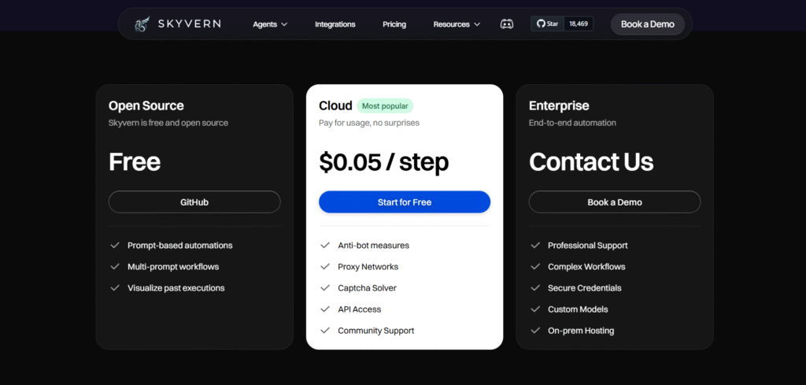
Task: Click checkmark beside Secure Credentials
Action: click(x=535, y=288)
